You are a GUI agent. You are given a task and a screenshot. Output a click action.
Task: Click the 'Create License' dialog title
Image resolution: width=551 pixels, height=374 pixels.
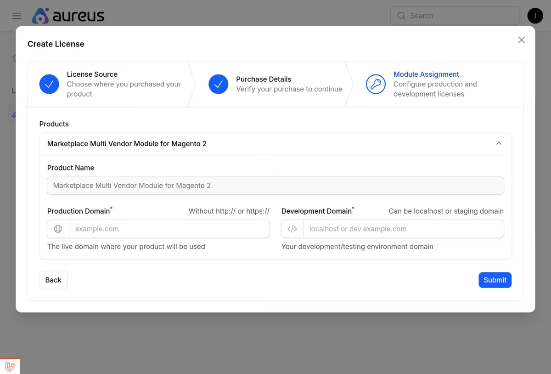(x=56, y=44)
